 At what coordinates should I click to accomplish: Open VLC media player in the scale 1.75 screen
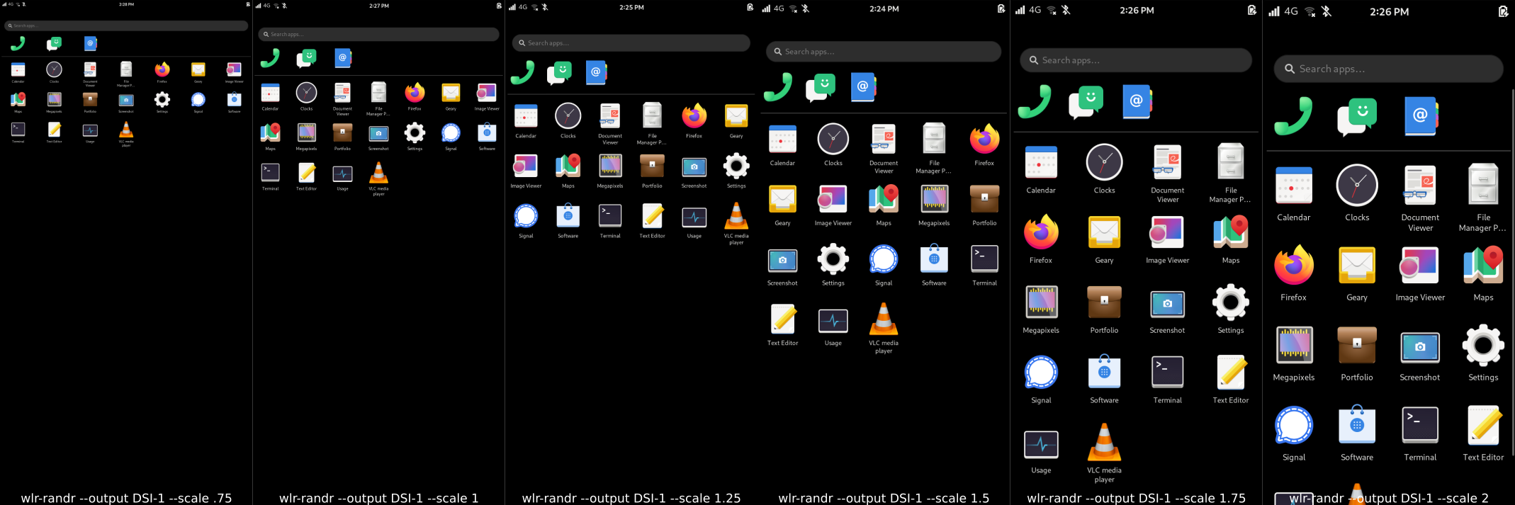click(1104, 442)
